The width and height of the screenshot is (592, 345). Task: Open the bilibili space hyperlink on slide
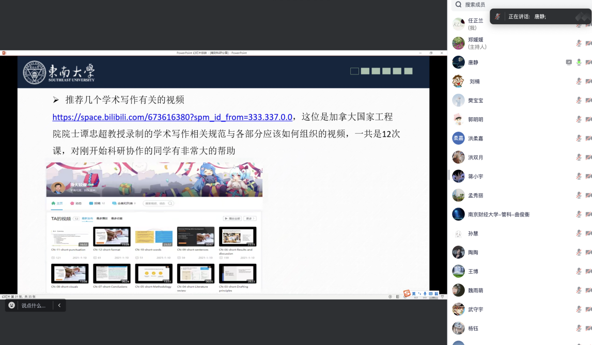172,117
